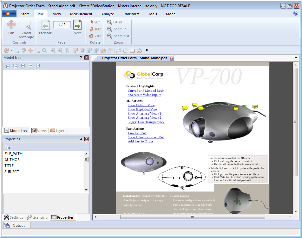This screenshot has height=238, width=302.
Task: Click the 5 Separate Video Inputs link
Action: 144,95
